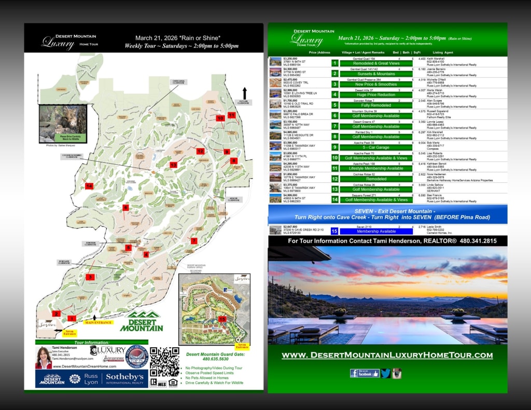The image size is (531, 410).
Task: Click Tami Henderson's portrait photo
Action: 43,358
